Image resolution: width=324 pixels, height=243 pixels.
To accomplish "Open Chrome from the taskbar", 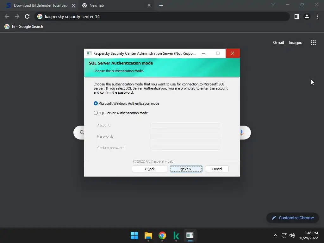I will (162, 235).
